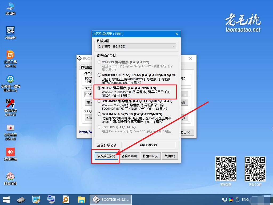
Task: Click the network tray icon
Action: coord(224,200)
